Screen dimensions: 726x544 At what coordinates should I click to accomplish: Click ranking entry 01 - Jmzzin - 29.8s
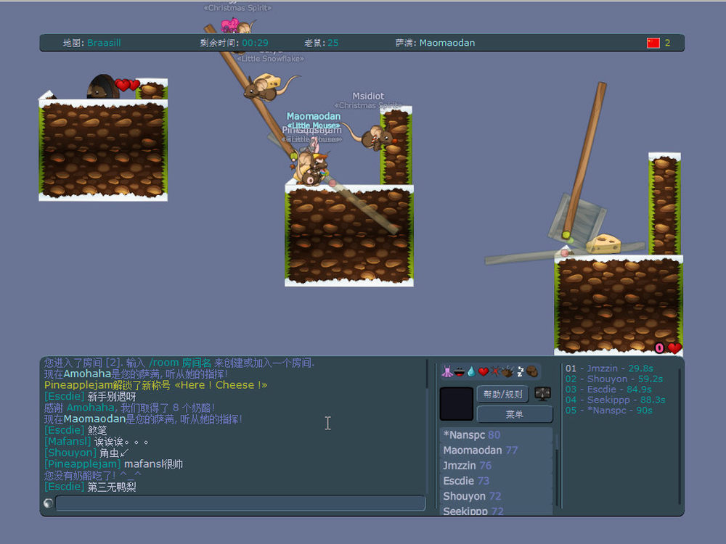[x=609, y=368]
